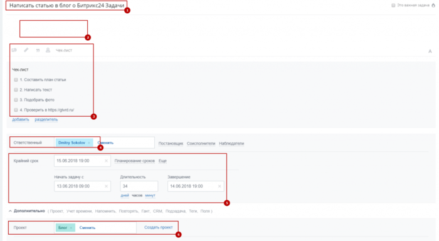Click the 'Повторять' option in Дополнительно list
Screen dimensions: 439x241
coord(129,212)
